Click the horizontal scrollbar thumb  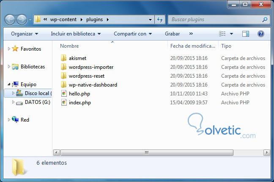click(147, 153)
